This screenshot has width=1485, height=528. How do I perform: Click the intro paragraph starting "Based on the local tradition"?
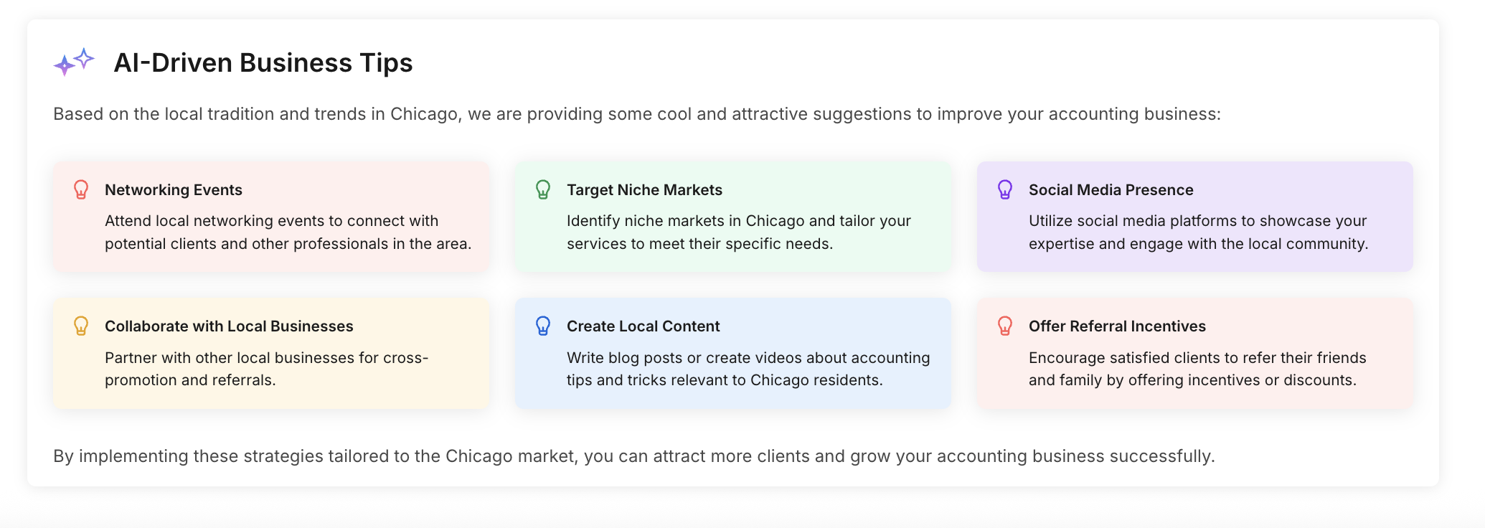pyautogui.click(x=636, y=114)
